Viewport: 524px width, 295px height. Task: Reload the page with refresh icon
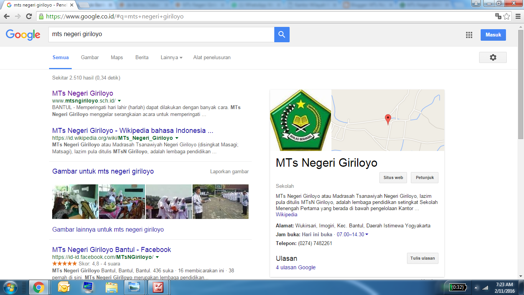(29, 17)
